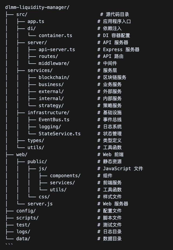Select the components/ folder under js/
Screen dimensions: 173x250
pyautogui.click(x=65, y=176)
